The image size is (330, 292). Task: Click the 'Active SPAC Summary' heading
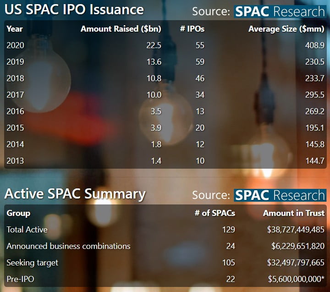tap(75, 194)
